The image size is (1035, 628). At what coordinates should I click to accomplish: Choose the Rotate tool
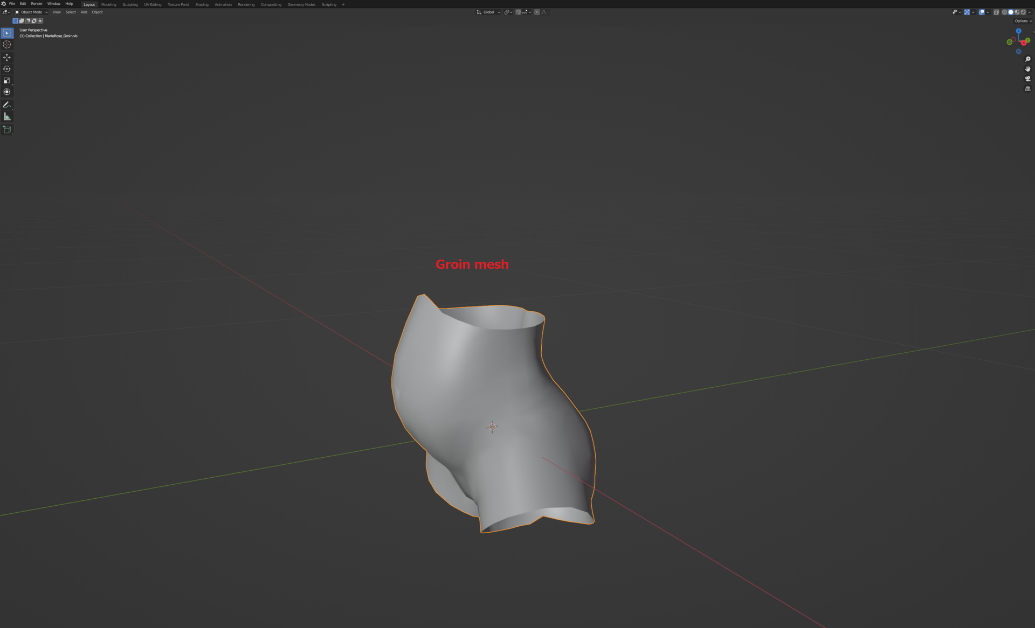coord(7,69)
